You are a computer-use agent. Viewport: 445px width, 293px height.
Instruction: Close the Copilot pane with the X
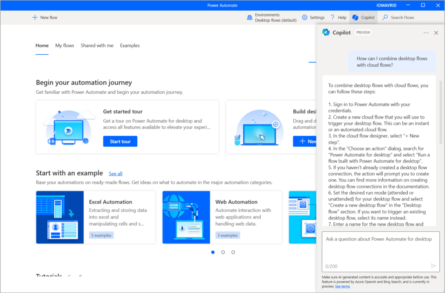pos(436,33)
